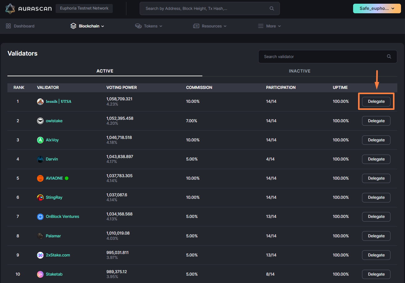405x283 pixels.
Task: Delegate to AVIAONE
Action: pos(376,178)
